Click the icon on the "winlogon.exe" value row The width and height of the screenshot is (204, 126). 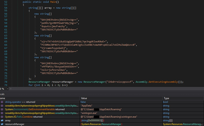tap(2, 113)
